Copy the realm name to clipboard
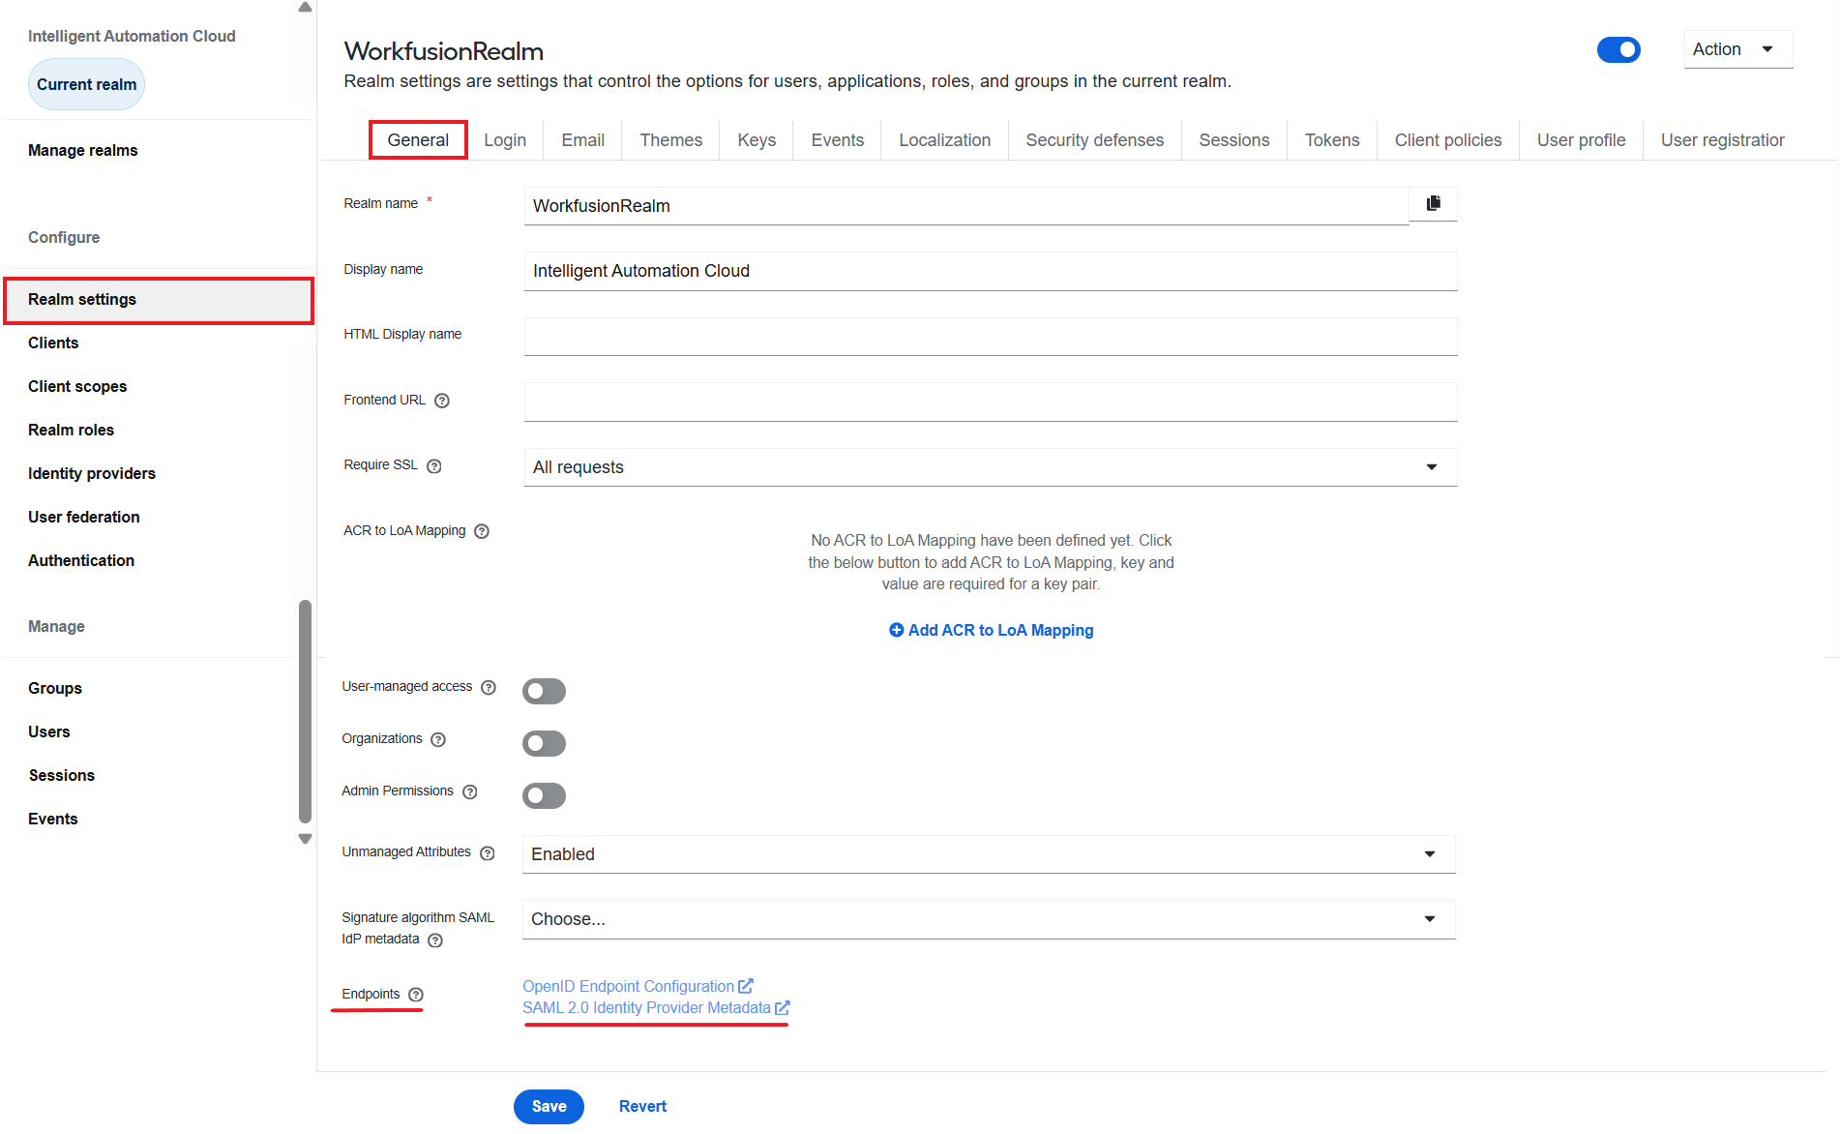 click(x=1433, y=203)
